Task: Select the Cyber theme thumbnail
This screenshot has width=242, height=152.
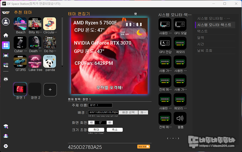Action: pos(20,42)
